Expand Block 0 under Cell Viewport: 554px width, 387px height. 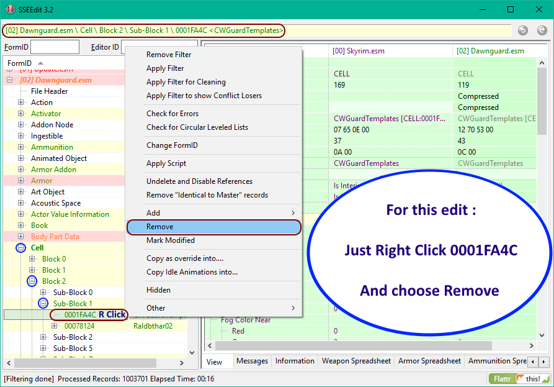pos(32,259)
